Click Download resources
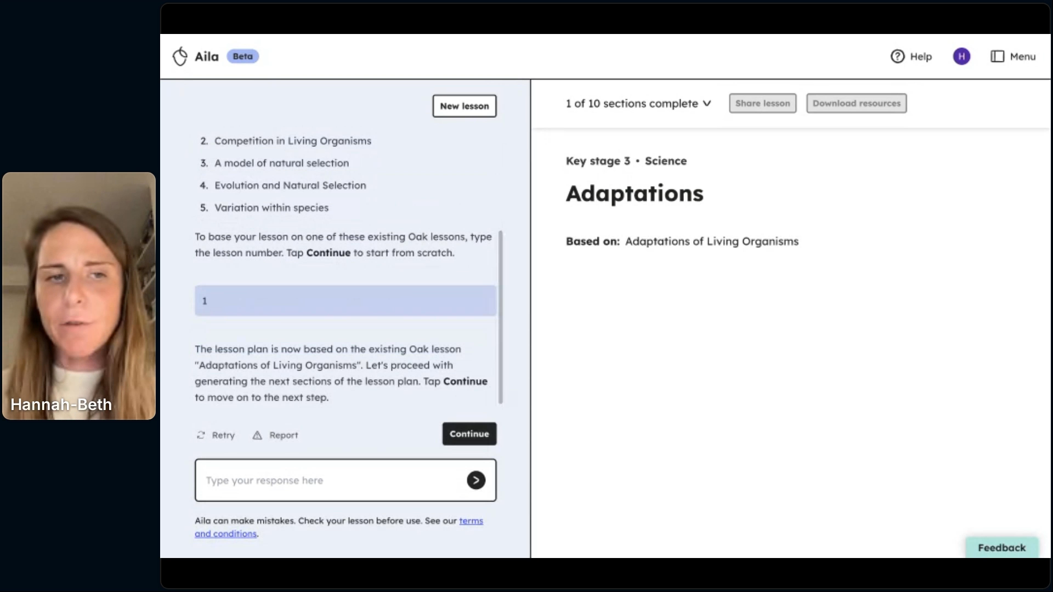The height and width of the screenshot is (592, 1053). coord(856,103)
